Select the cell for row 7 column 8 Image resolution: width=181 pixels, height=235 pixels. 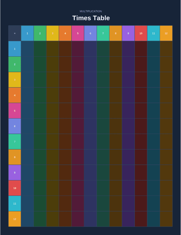[x=116, y=142]
